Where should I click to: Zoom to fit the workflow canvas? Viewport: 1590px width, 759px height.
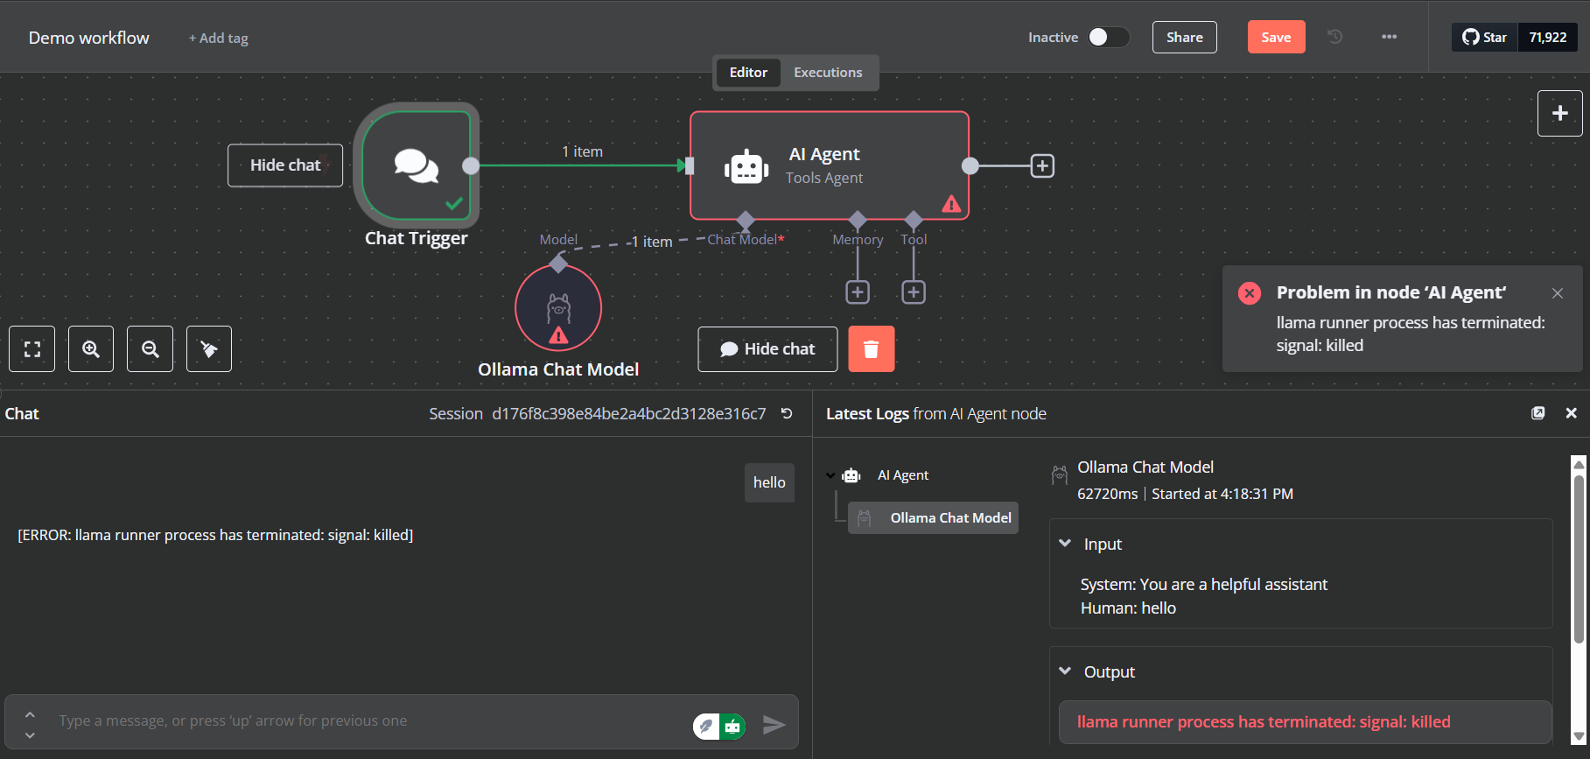(32, 349)
